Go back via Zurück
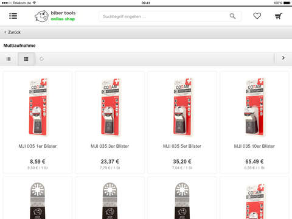This screenshot has height=219, width=292. [x=12, y=32]
